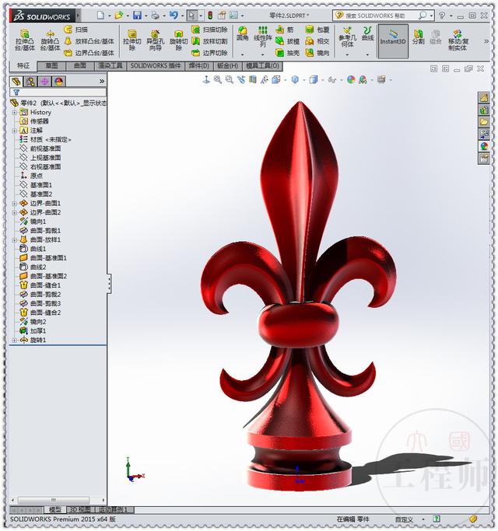
Task: Choose the 放样凸台/基体 loft tool
Action: coord(89,41)
